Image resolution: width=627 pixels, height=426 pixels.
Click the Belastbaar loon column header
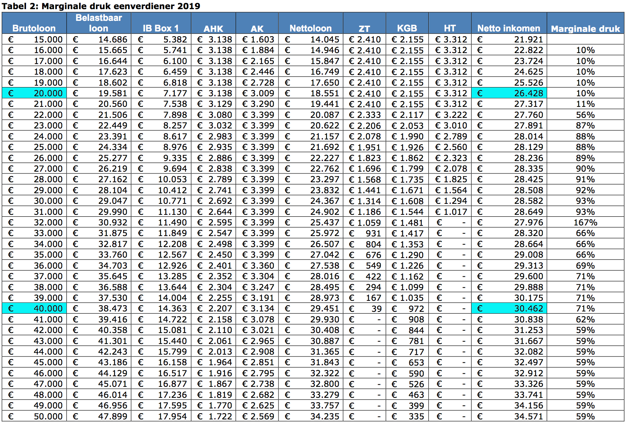point(99,23)
